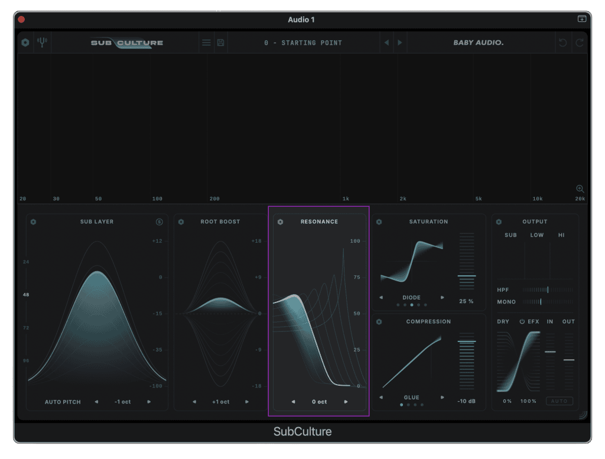605x459 pixels.
Task: Click the Sub Layer bell curve graph
Action: tap(97, 312)
